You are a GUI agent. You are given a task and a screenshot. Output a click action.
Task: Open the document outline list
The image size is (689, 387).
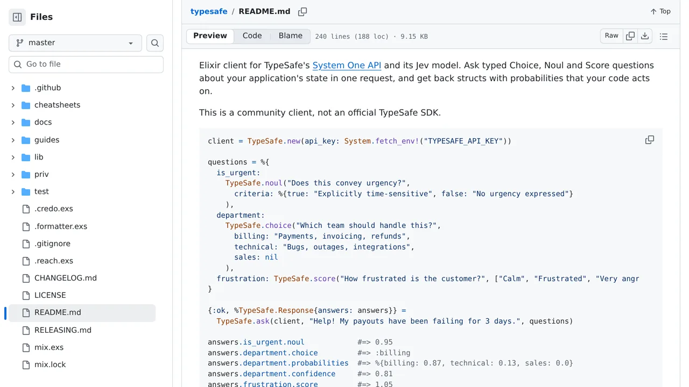tap(664, 37)
